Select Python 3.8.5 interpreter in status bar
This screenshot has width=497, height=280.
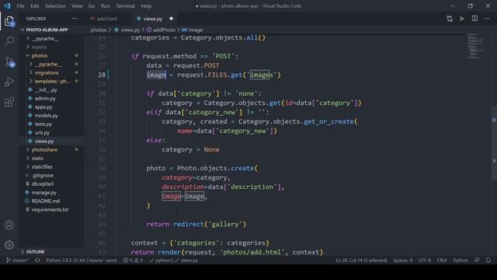click(82, 261)
